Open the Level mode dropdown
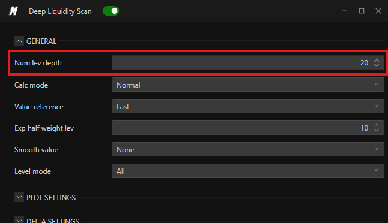The height and width of the screenshot is (223, 388). pos(247,171)
